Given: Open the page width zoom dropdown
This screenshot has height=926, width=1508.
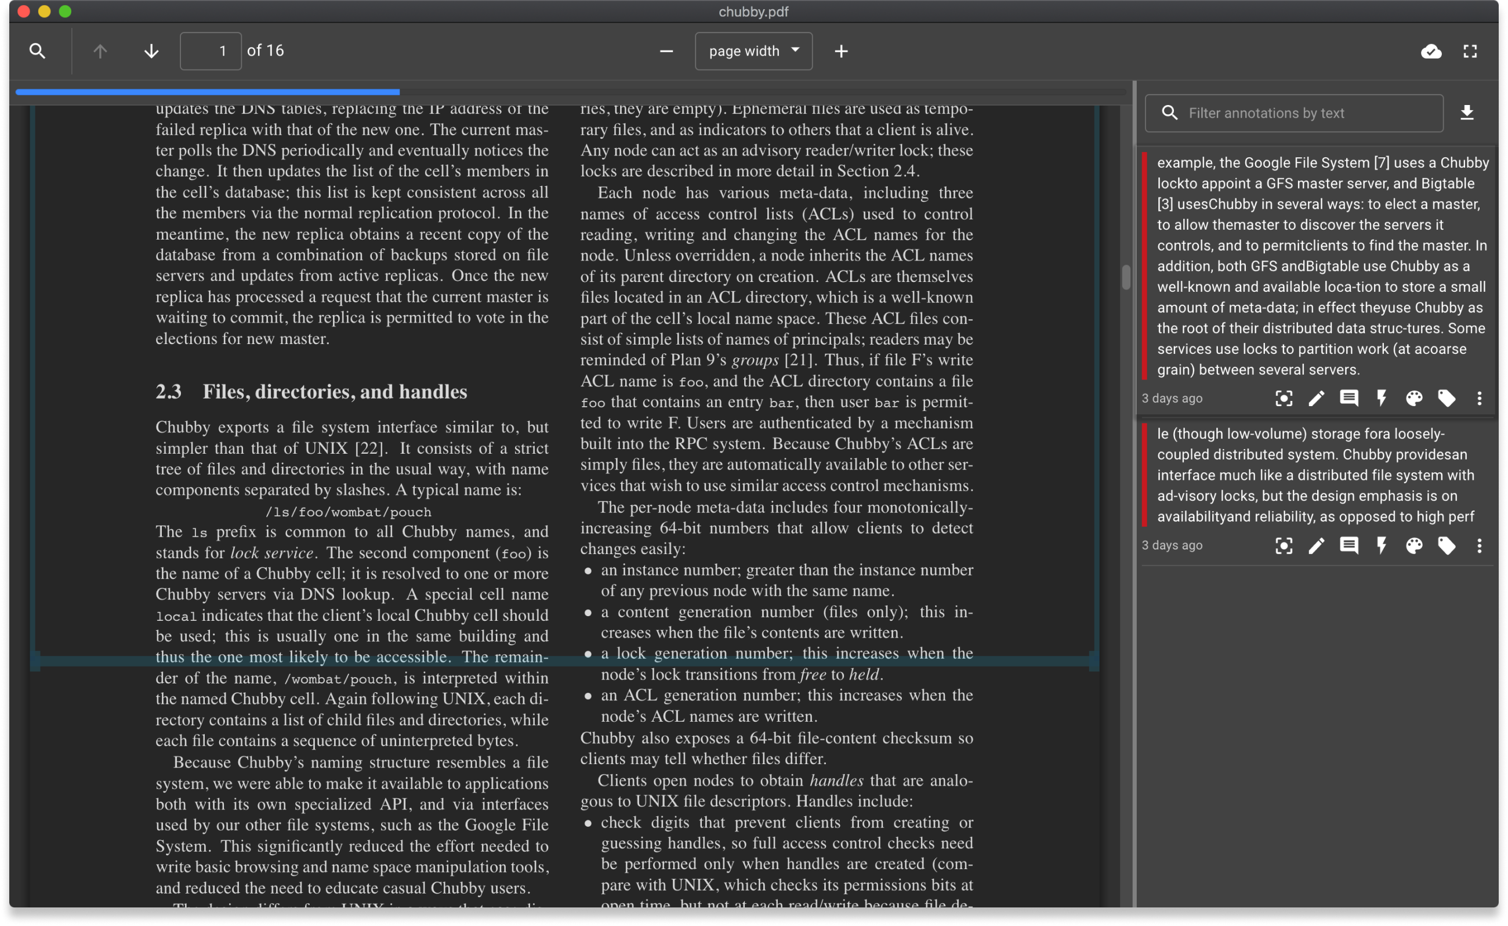Looking at the screenshot, I should click(x=753, y=51).
